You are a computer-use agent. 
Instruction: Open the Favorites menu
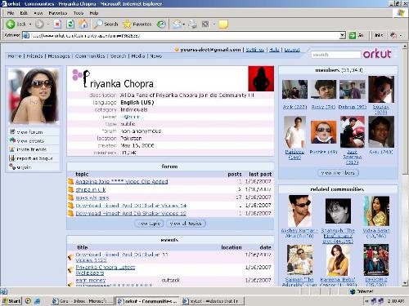[x=58, y=13]
